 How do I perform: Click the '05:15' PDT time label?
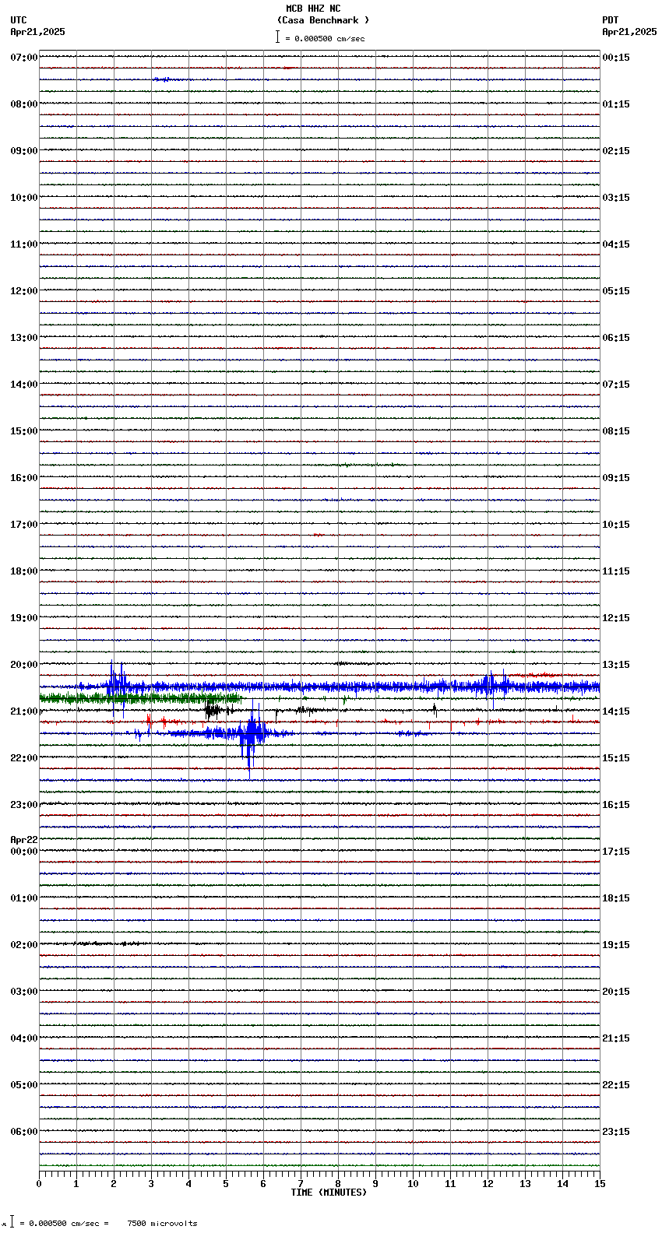616,291
